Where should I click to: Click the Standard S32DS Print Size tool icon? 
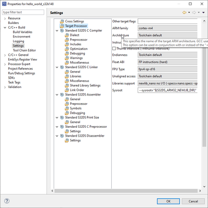tap(62, 117)
